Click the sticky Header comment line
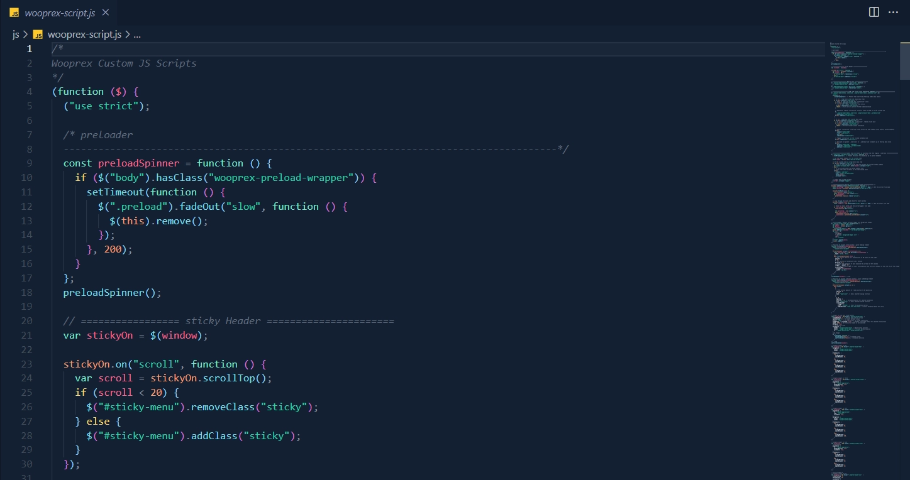This screenshot has width=910, height=480. click(228, 321)
